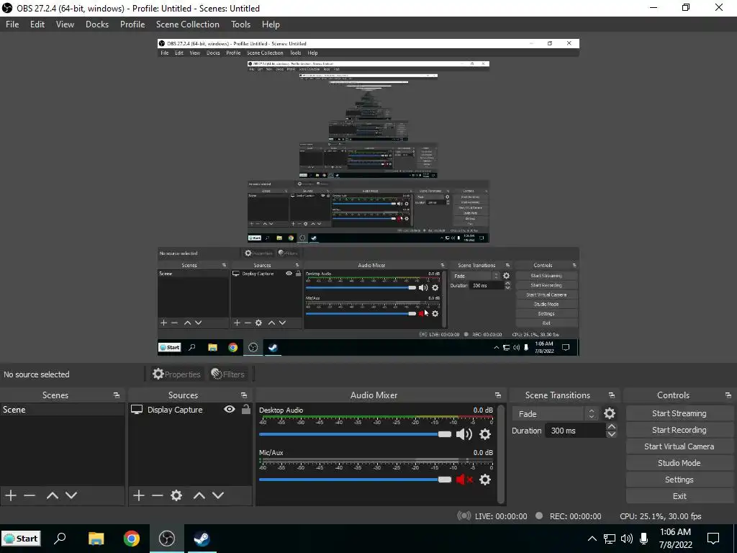Pop out the Scenes dock

(117, 395)
